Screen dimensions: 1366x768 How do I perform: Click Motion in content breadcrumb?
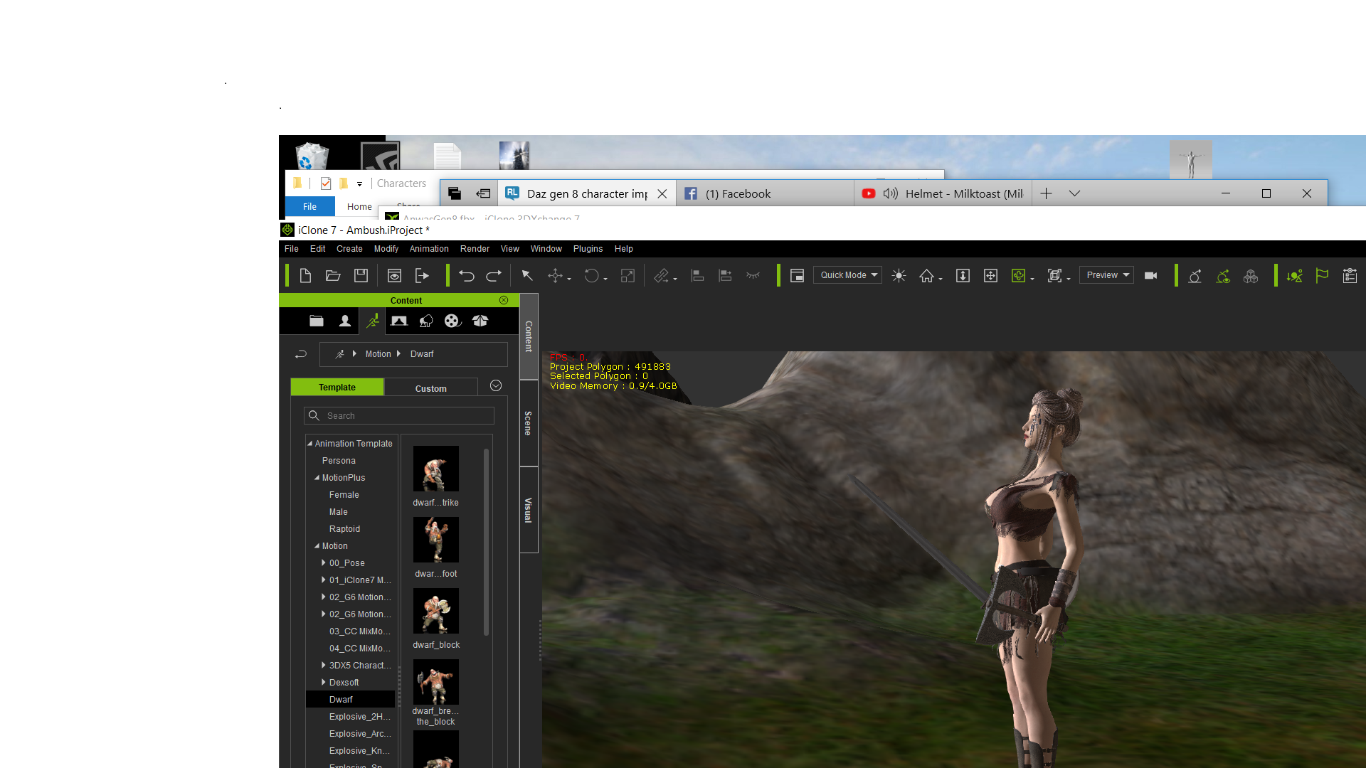tap(378, 354)
